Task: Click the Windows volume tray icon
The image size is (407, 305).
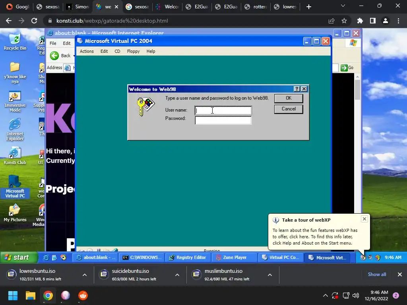Action: [356, 295]
